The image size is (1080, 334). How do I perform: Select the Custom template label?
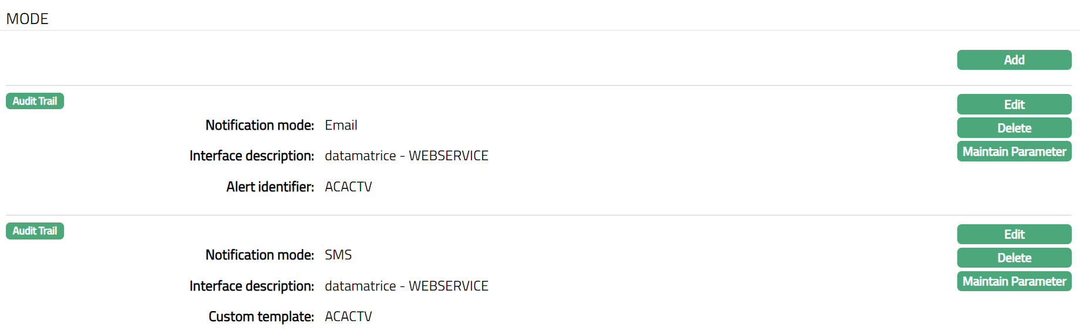coord(261,316)
